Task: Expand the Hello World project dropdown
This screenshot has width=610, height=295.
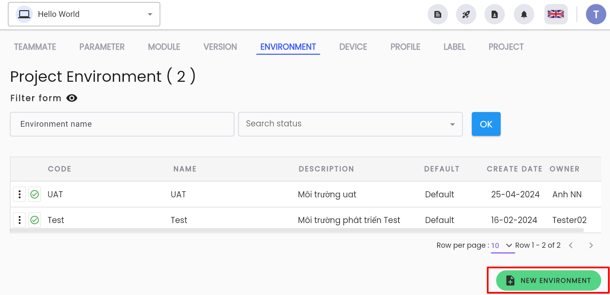Action: coord(84,14)
